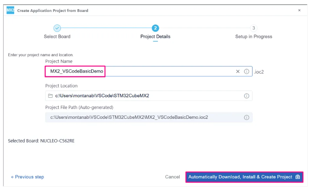Click the Project Location path field
Screen dimensions: 312x193
click(x=149, y=96)
